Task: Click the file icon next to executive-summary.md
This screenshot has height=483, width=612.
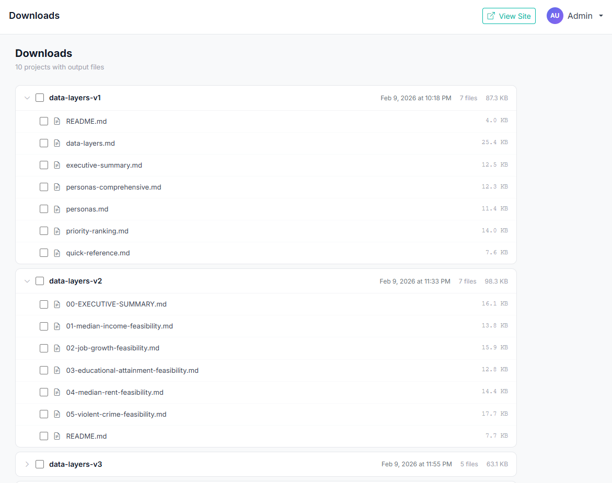Action: [57, 164]
